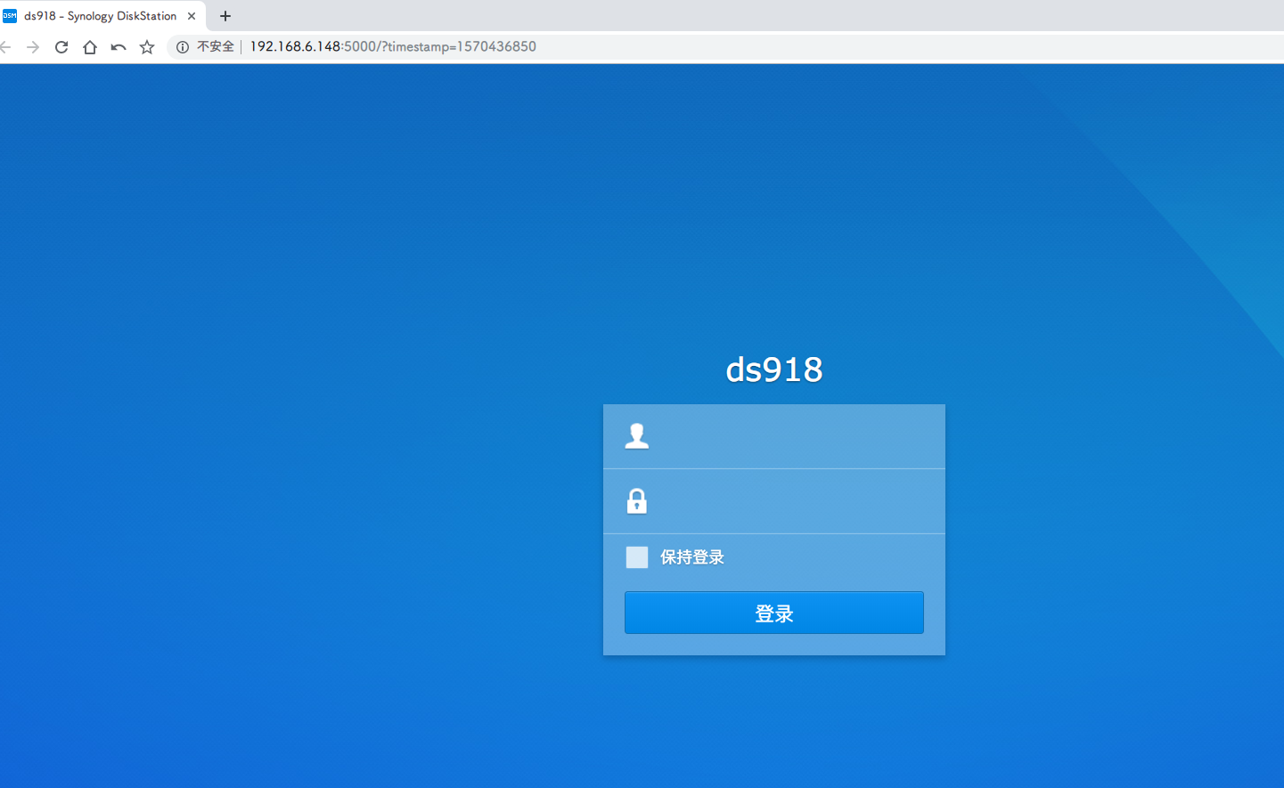1284x788 pixels.
Task: Click the browser forward arrow
Action: pos(33,47)
